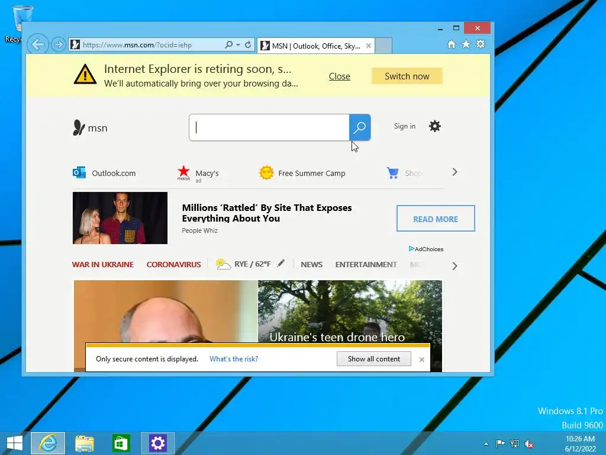Click the Outlook icon
Screen dimensions: 606x455
79,172
